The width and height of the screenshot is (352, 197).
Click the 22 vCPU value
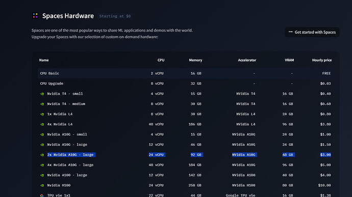[156, 195]
